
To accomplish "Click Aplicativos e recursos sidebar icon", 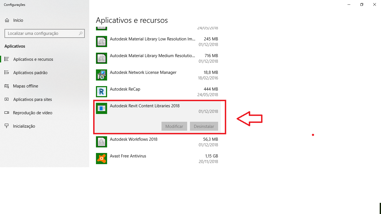I will [7, 59].
